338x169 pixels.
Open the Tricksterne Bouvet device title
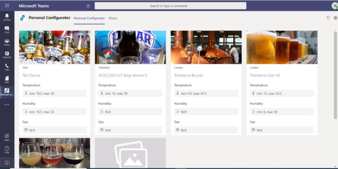point(188,75)
